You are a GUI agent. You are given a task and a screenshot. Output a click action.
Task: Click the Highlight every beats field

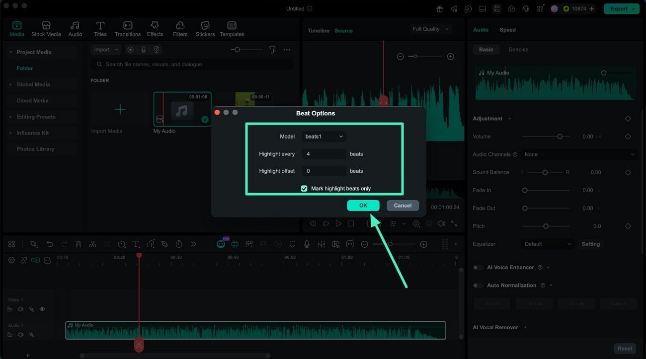coord(323,154)
